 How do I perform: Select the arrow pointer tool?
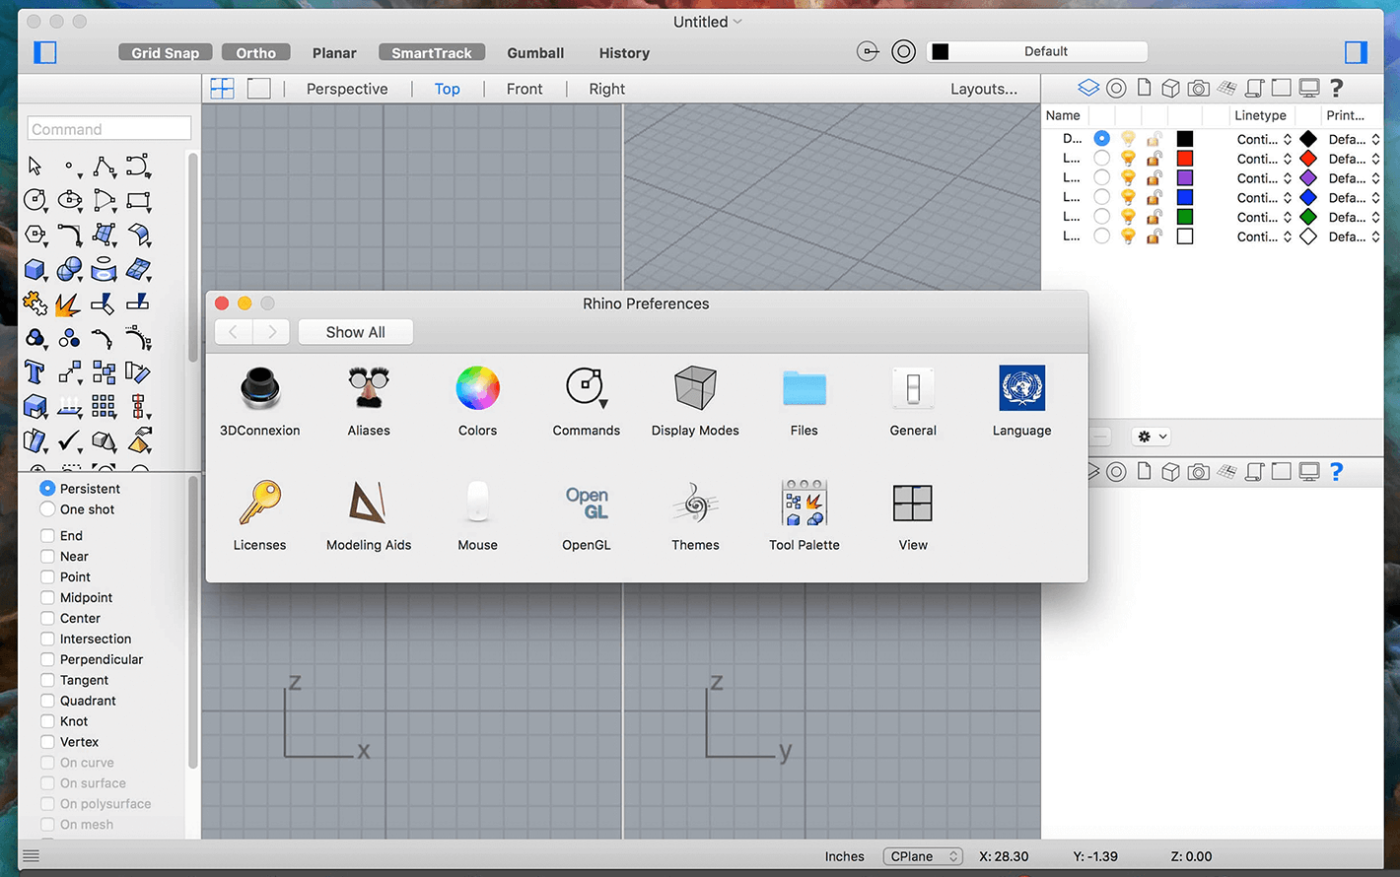(x=35, y=166)
